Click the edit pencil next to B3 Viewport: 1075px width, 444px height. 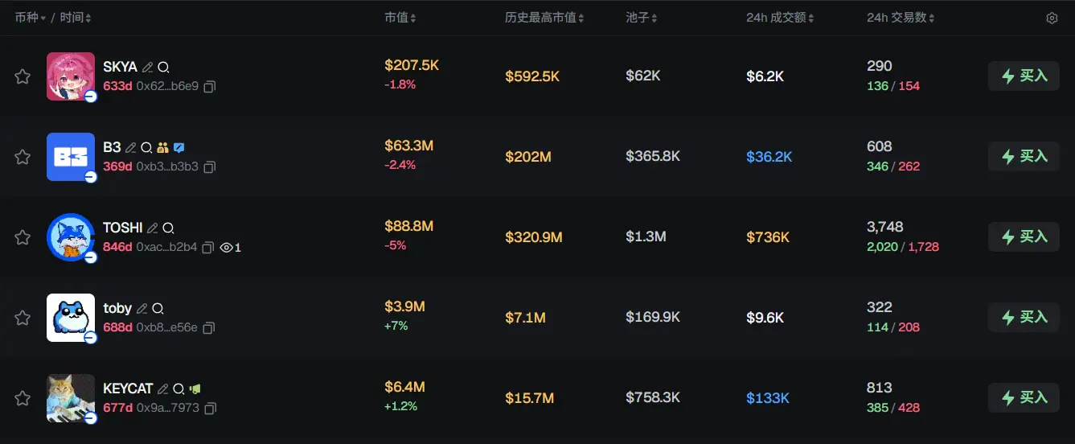(x=131, y=148)
